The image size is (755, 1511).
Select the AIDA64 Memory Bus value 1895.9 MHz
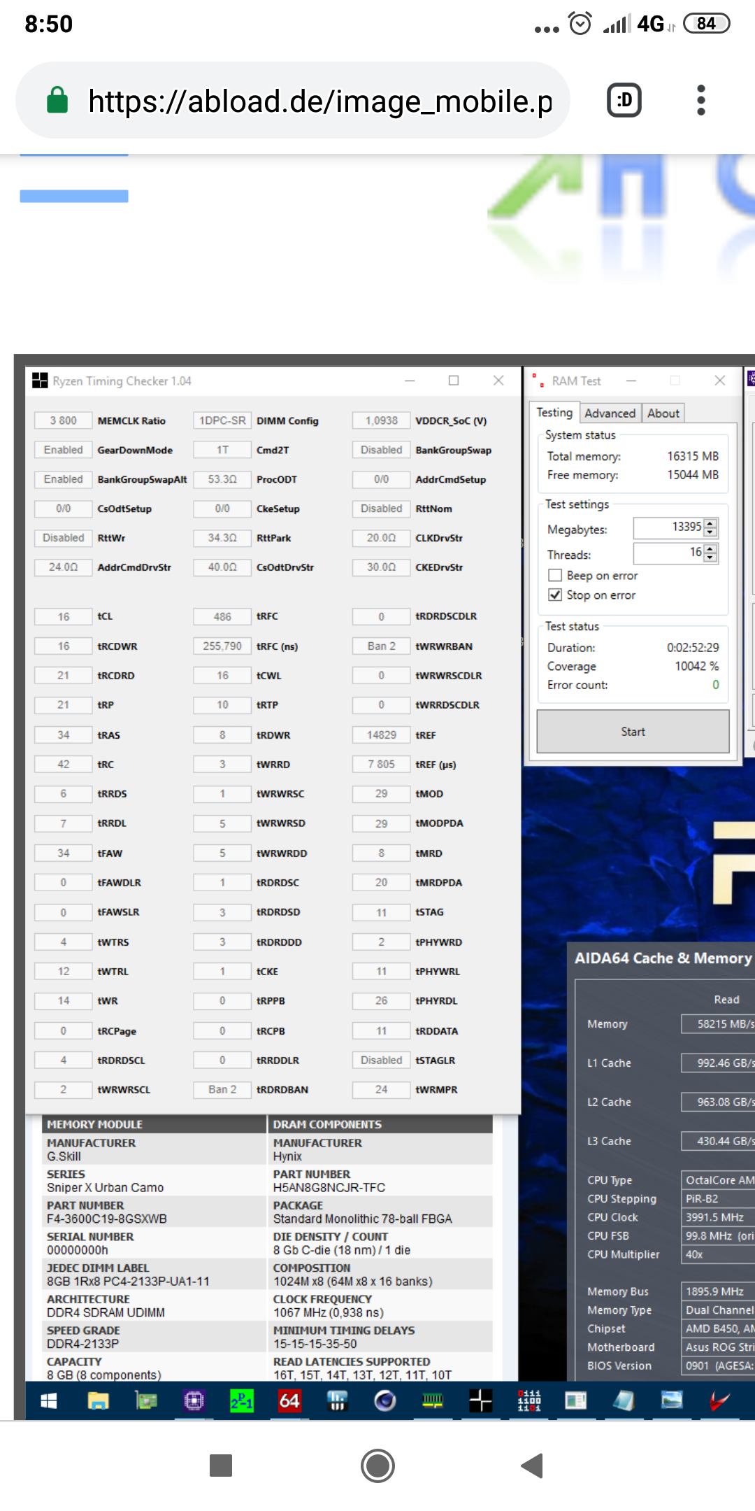[x=719, y=1291]
